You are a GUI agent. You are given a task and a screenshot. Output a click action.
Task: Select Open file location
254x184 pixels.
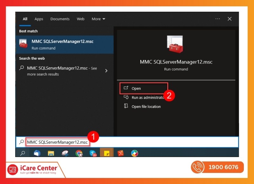[x=146, y=107]
